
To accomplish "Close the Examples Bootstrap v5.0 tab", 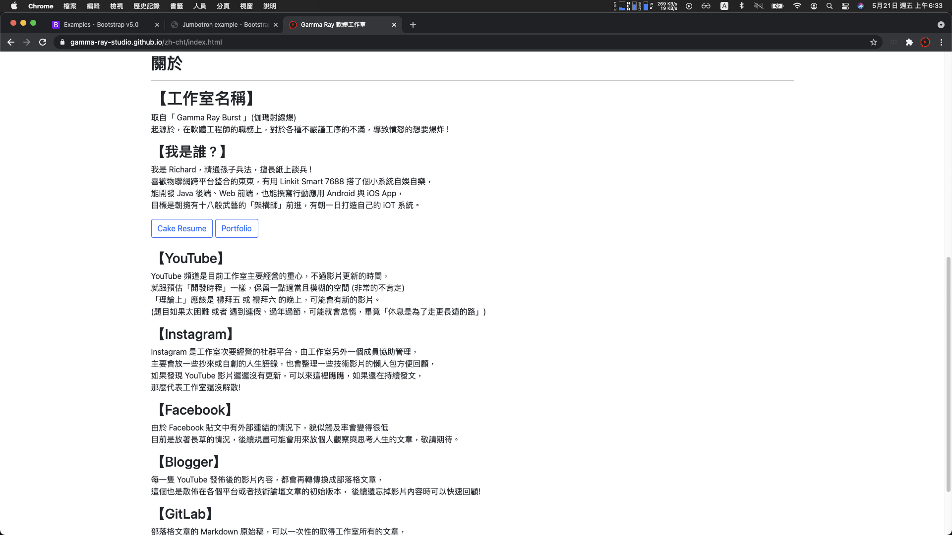I will pyautogui.click(x=157, y=25).
